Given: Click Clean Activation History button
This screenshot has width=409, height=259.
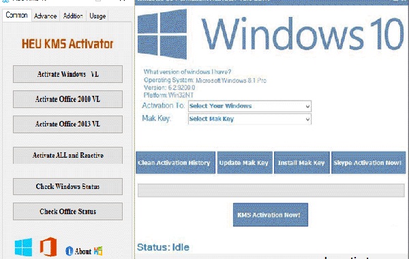Looking at the screenshot, I should [x=176, y=162].
